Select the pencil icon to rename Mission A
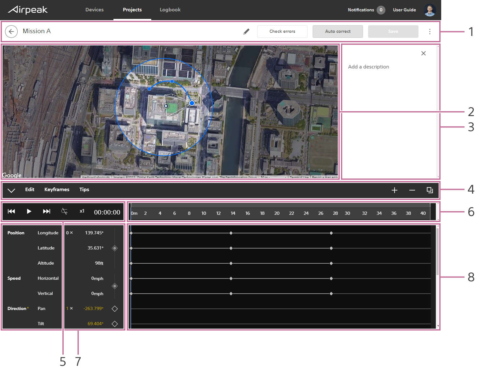479x369 pixels. [x=247, y=31]
